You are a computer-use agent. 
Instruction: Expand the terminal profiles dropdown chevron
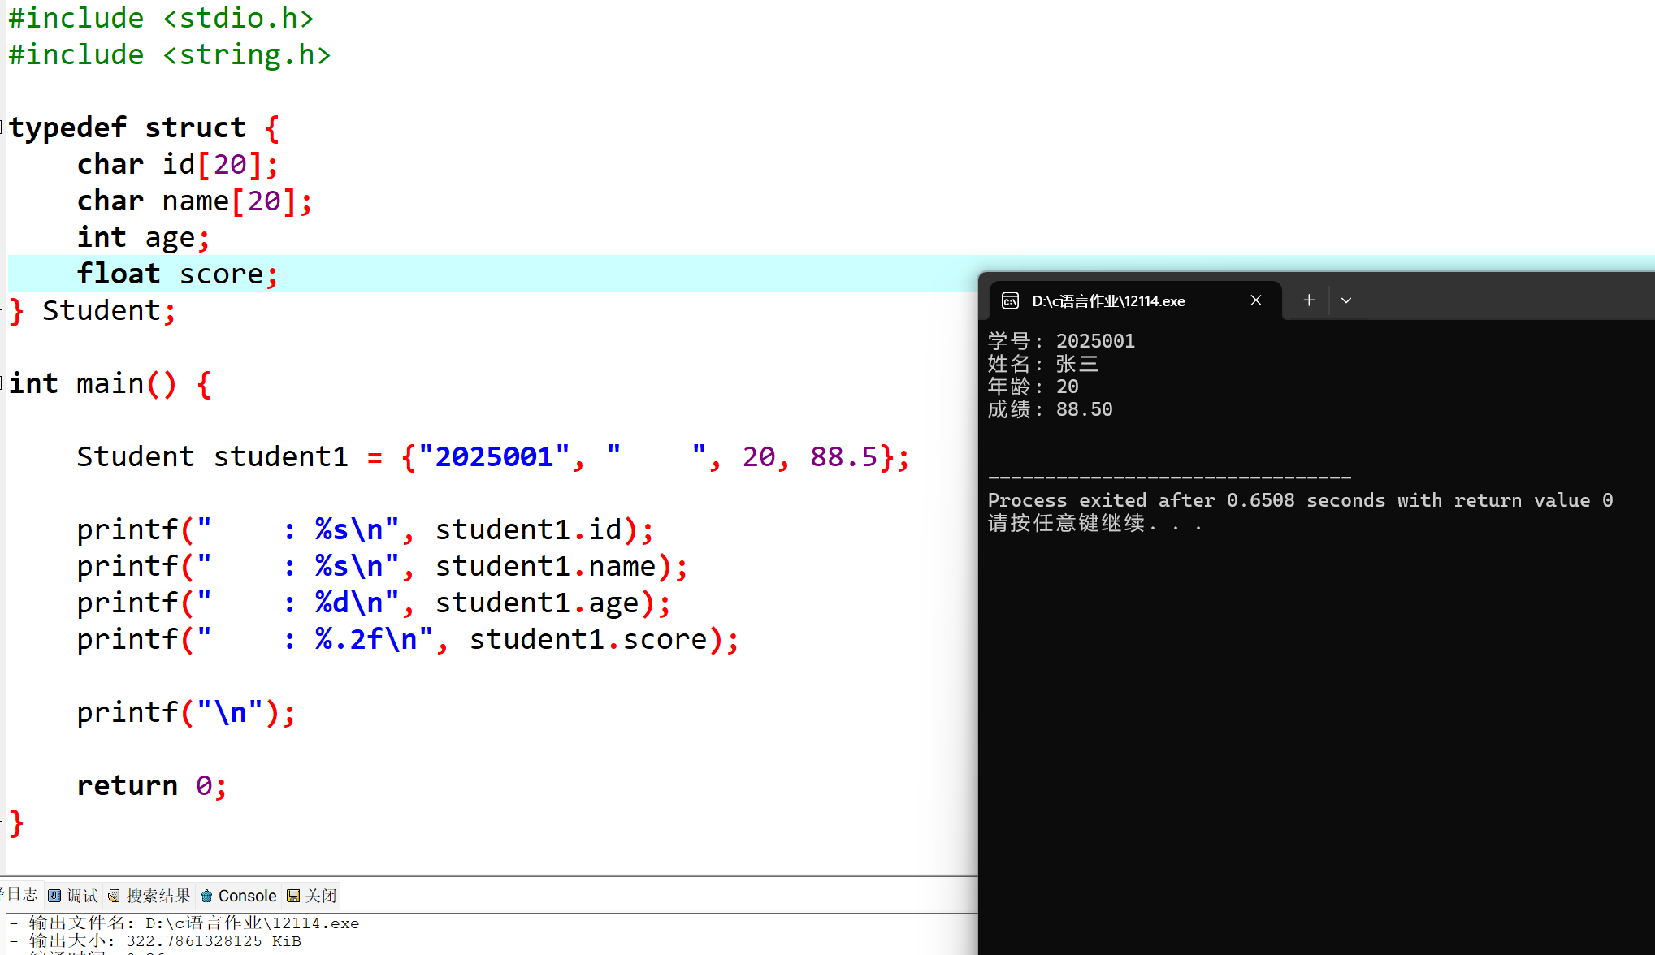click(x=1346, y=300)
